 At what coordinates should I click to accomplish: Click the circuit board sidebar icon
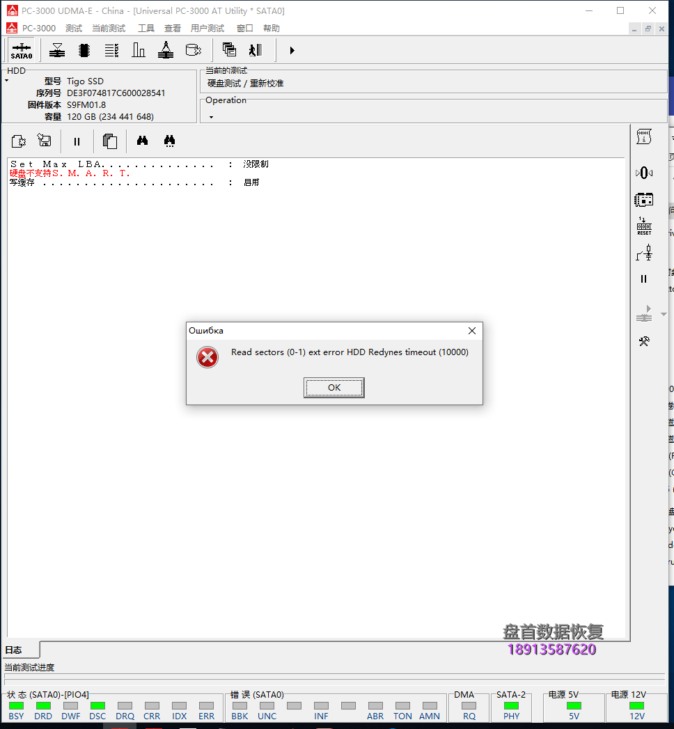tap(644, 200)
